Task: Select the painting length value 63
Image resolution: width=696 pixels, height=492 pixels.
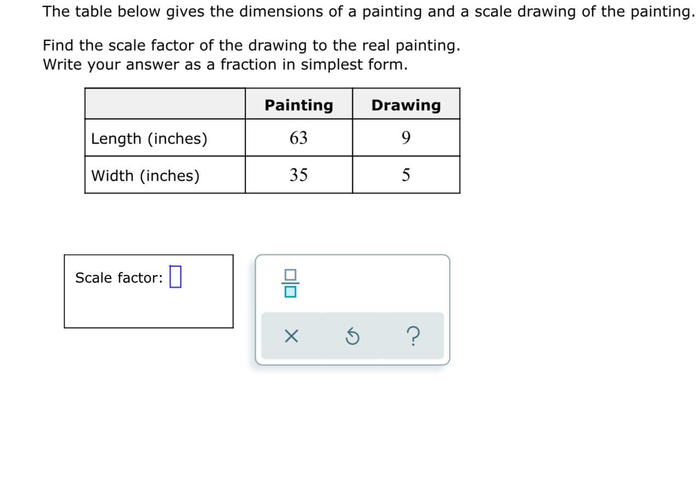Action: [299, 138]
